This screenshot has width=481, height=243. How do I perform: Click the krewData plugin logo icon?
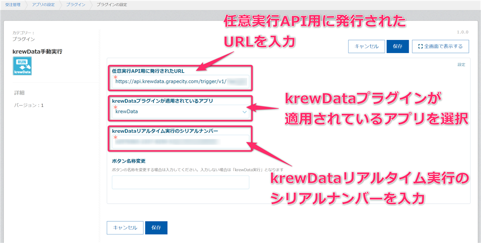pyautogui.click(x=22, y=66)
